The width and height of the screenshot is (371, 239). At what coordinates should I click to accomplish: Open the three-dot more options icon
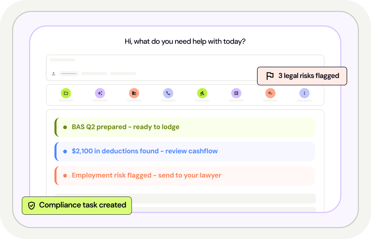tap(305, 93)
